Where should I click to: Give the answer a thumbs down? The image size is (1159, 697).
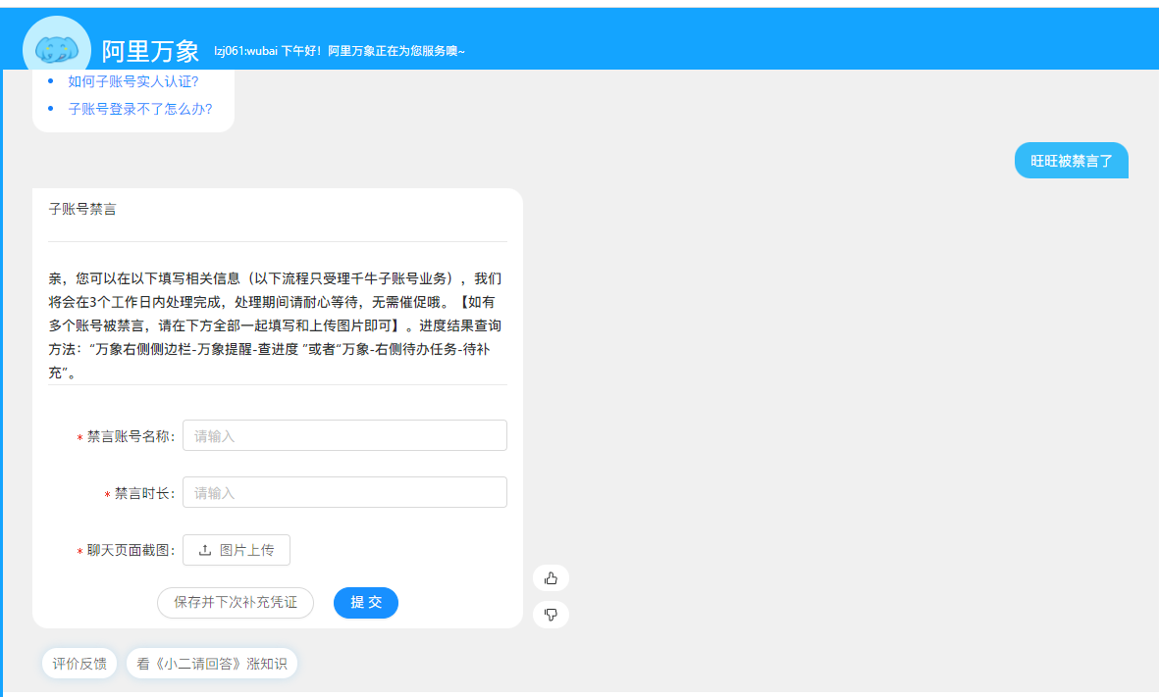551,615
